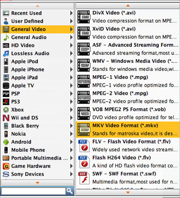
Task: Select MKV Video Format (*.mkv) entry
Action: tap(128, 129)
